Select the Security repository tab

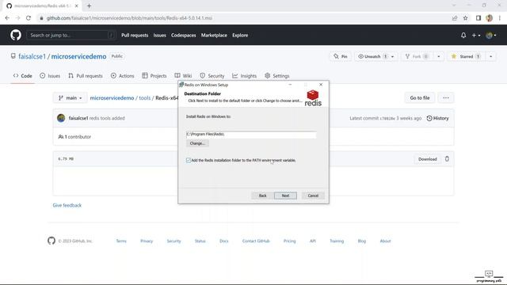pos(212,76)
